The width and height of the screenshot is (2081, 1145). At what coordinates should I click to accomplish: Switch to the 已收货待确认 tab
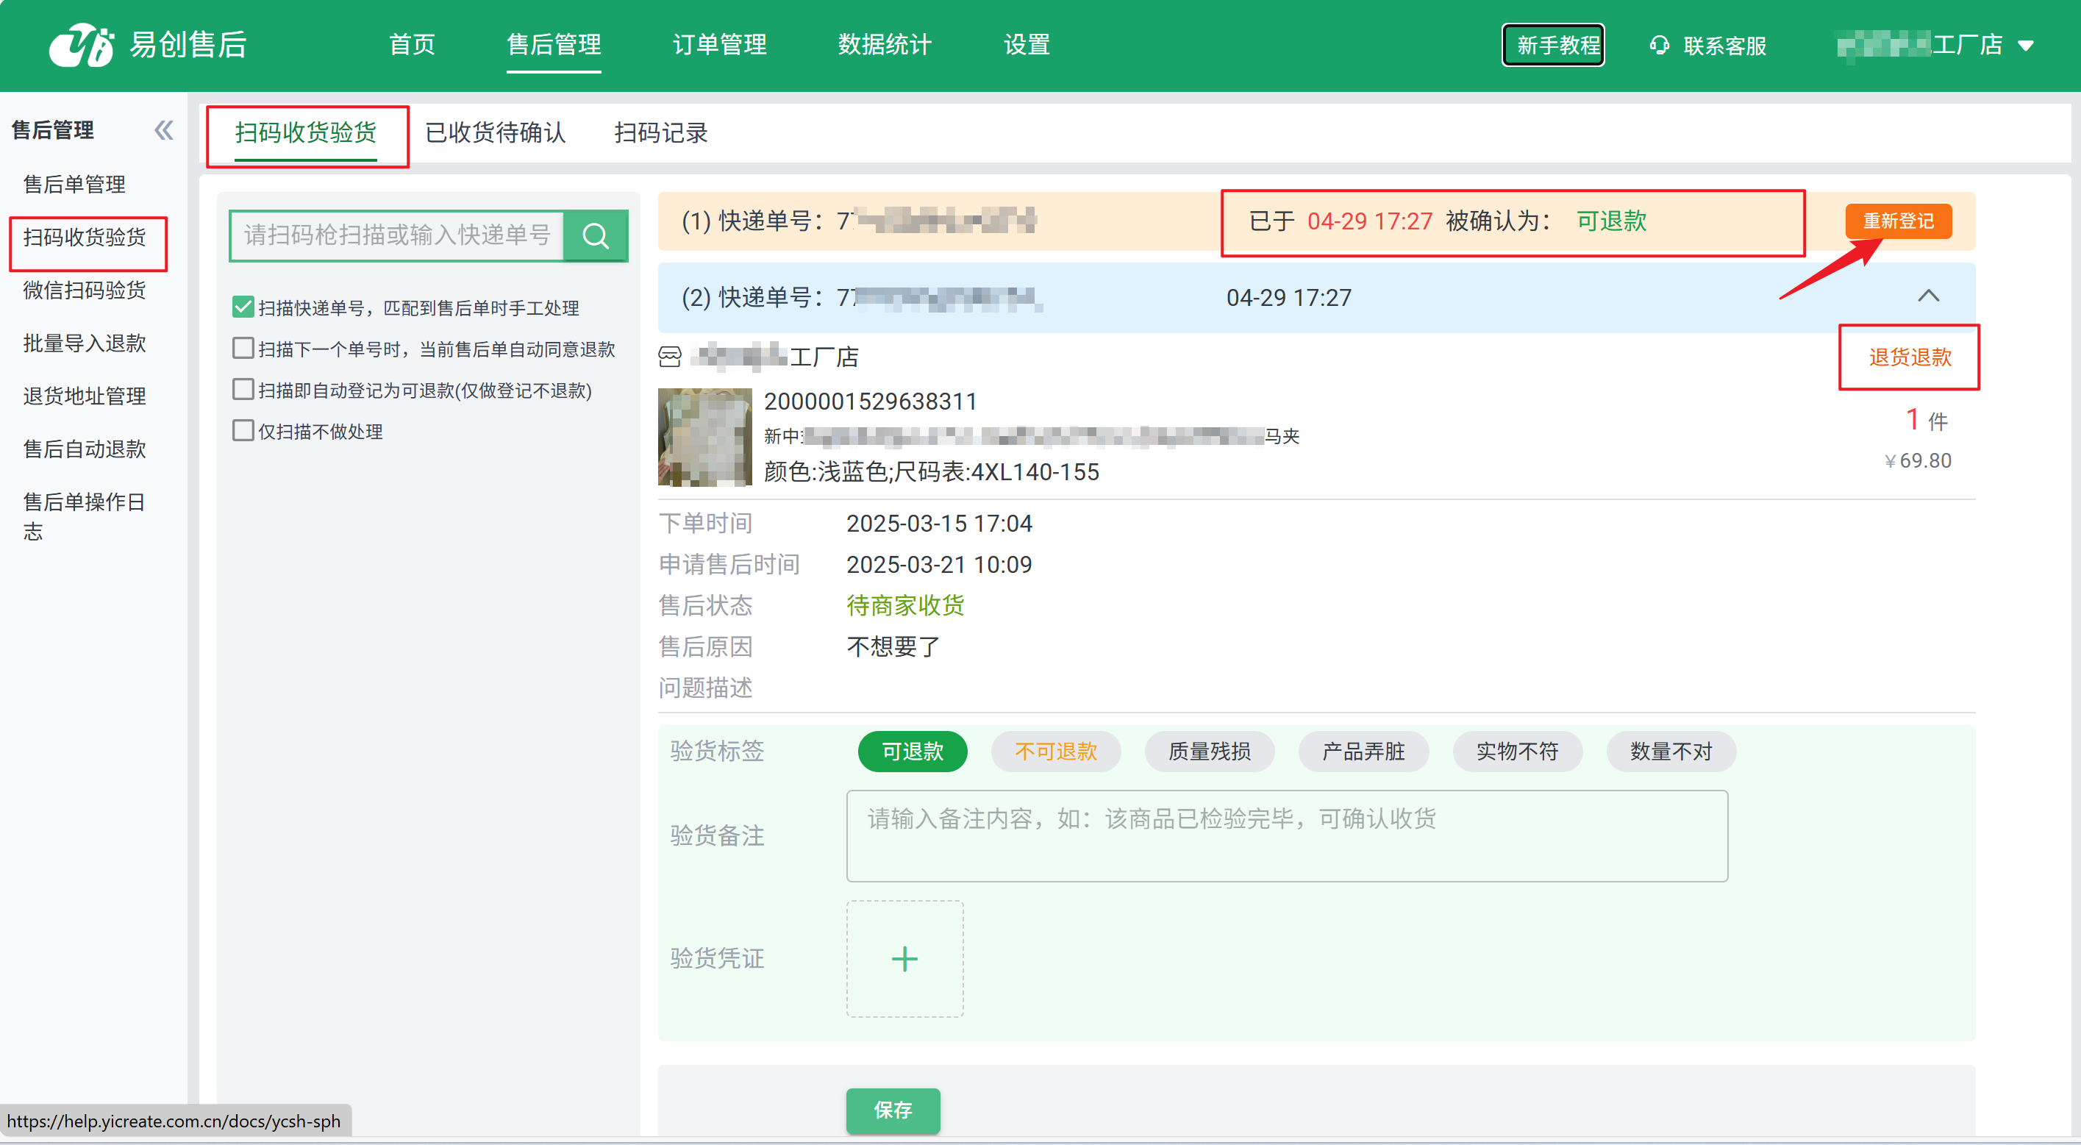tap(495, 132)
